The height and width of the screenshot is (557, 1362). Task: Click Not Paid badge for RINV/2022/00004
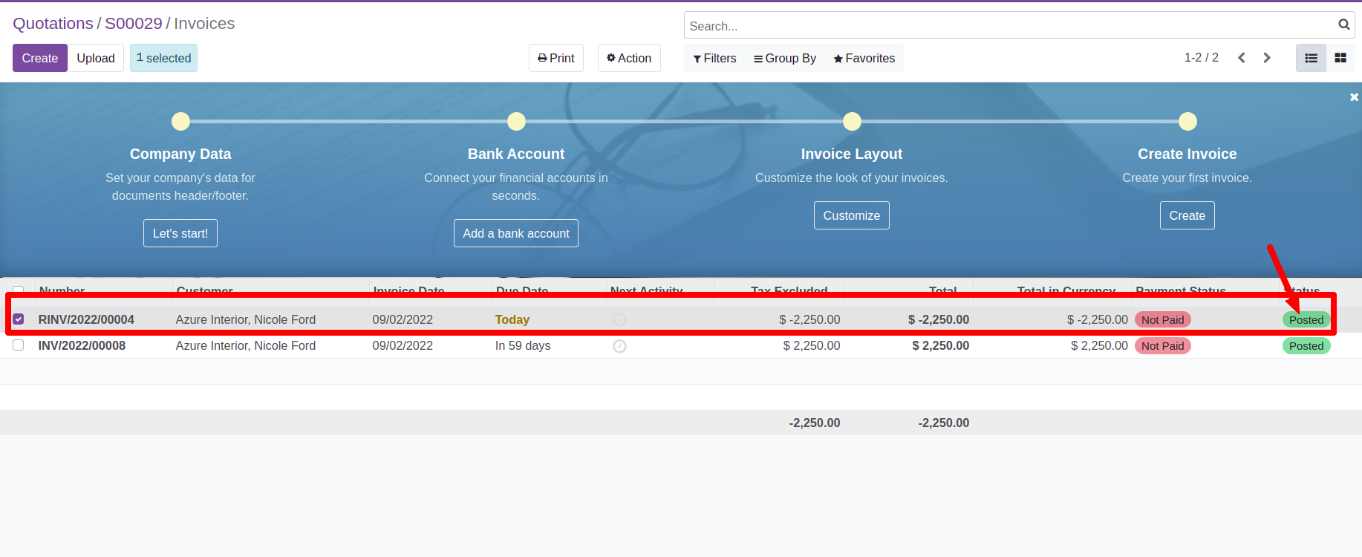coord(1163,319)
